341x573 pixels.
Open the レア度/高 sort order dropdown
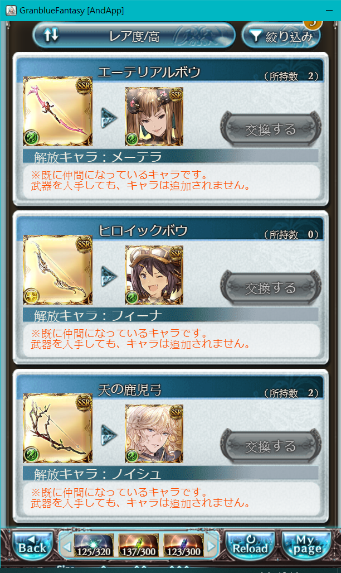tap(134, 36)
